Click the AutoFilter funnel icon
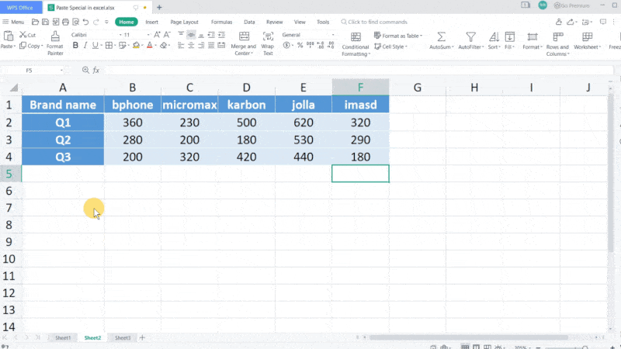This screenshot has height=349, width=621. tap(470, 37)
